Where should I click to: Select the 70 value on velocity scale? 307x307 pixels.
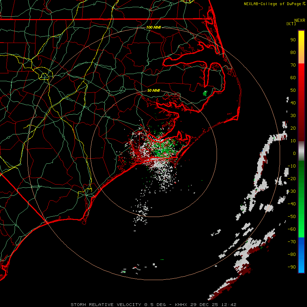[x=293, y=65]
